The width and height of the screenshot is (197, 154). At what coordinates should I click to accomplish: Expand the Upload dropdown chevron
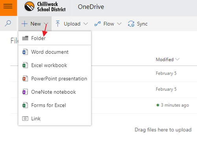pos(85,24)
